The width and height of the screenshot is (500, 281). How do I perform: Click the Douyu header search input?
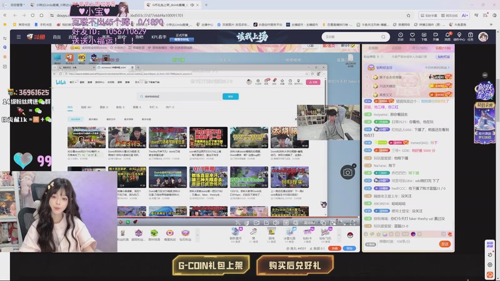click(x=352, y=37)
